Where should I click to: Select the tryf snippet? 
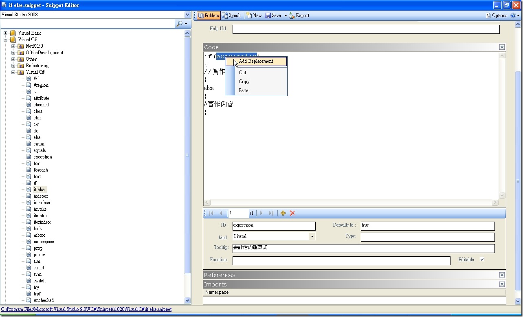coord(37,294)
